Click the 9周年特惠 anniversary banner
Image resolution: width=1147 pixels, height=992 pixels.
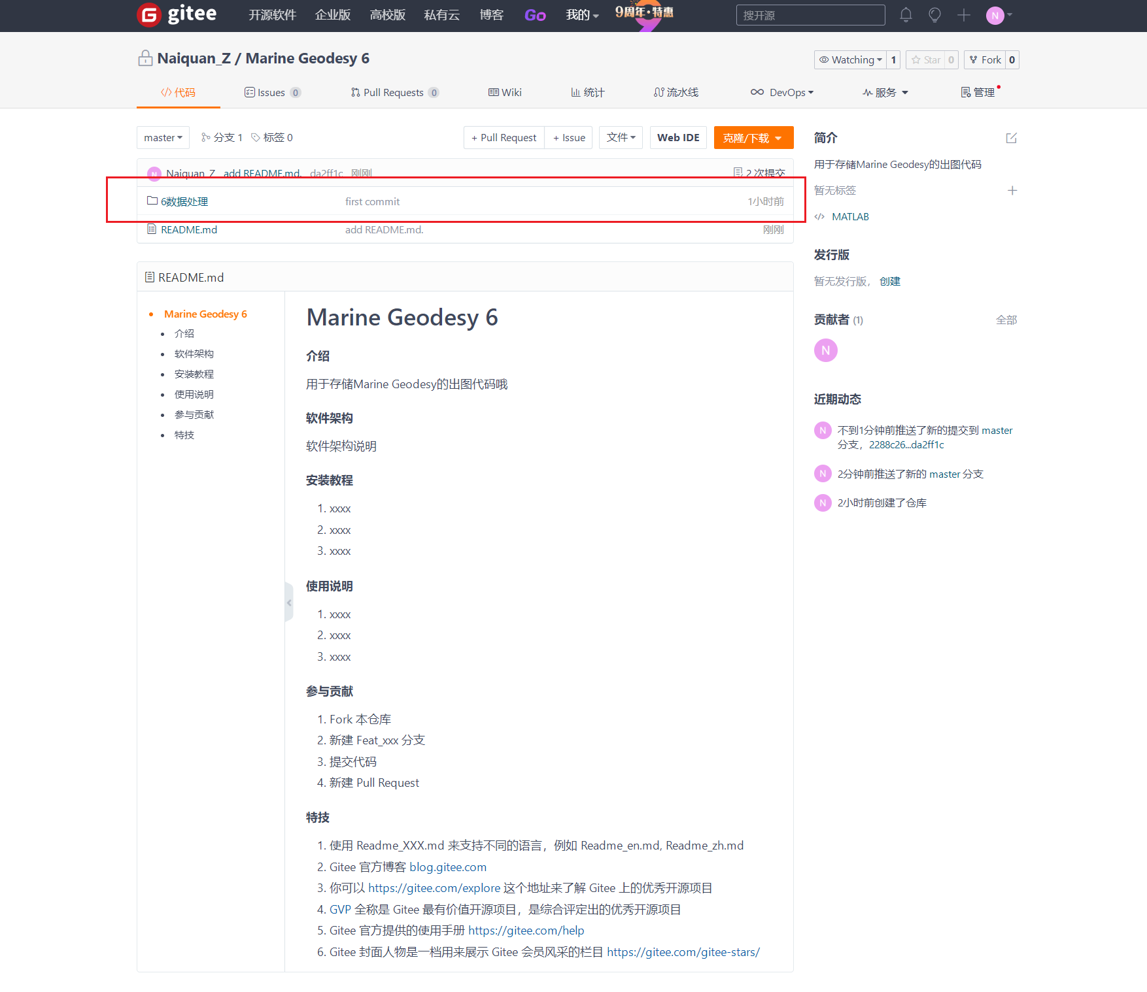[644, 14]
